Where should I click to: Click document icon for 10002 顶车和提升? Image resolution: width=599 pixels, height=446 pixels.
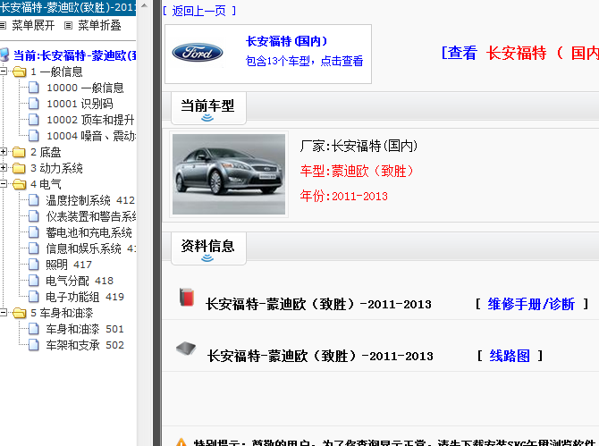coord(34,120)
